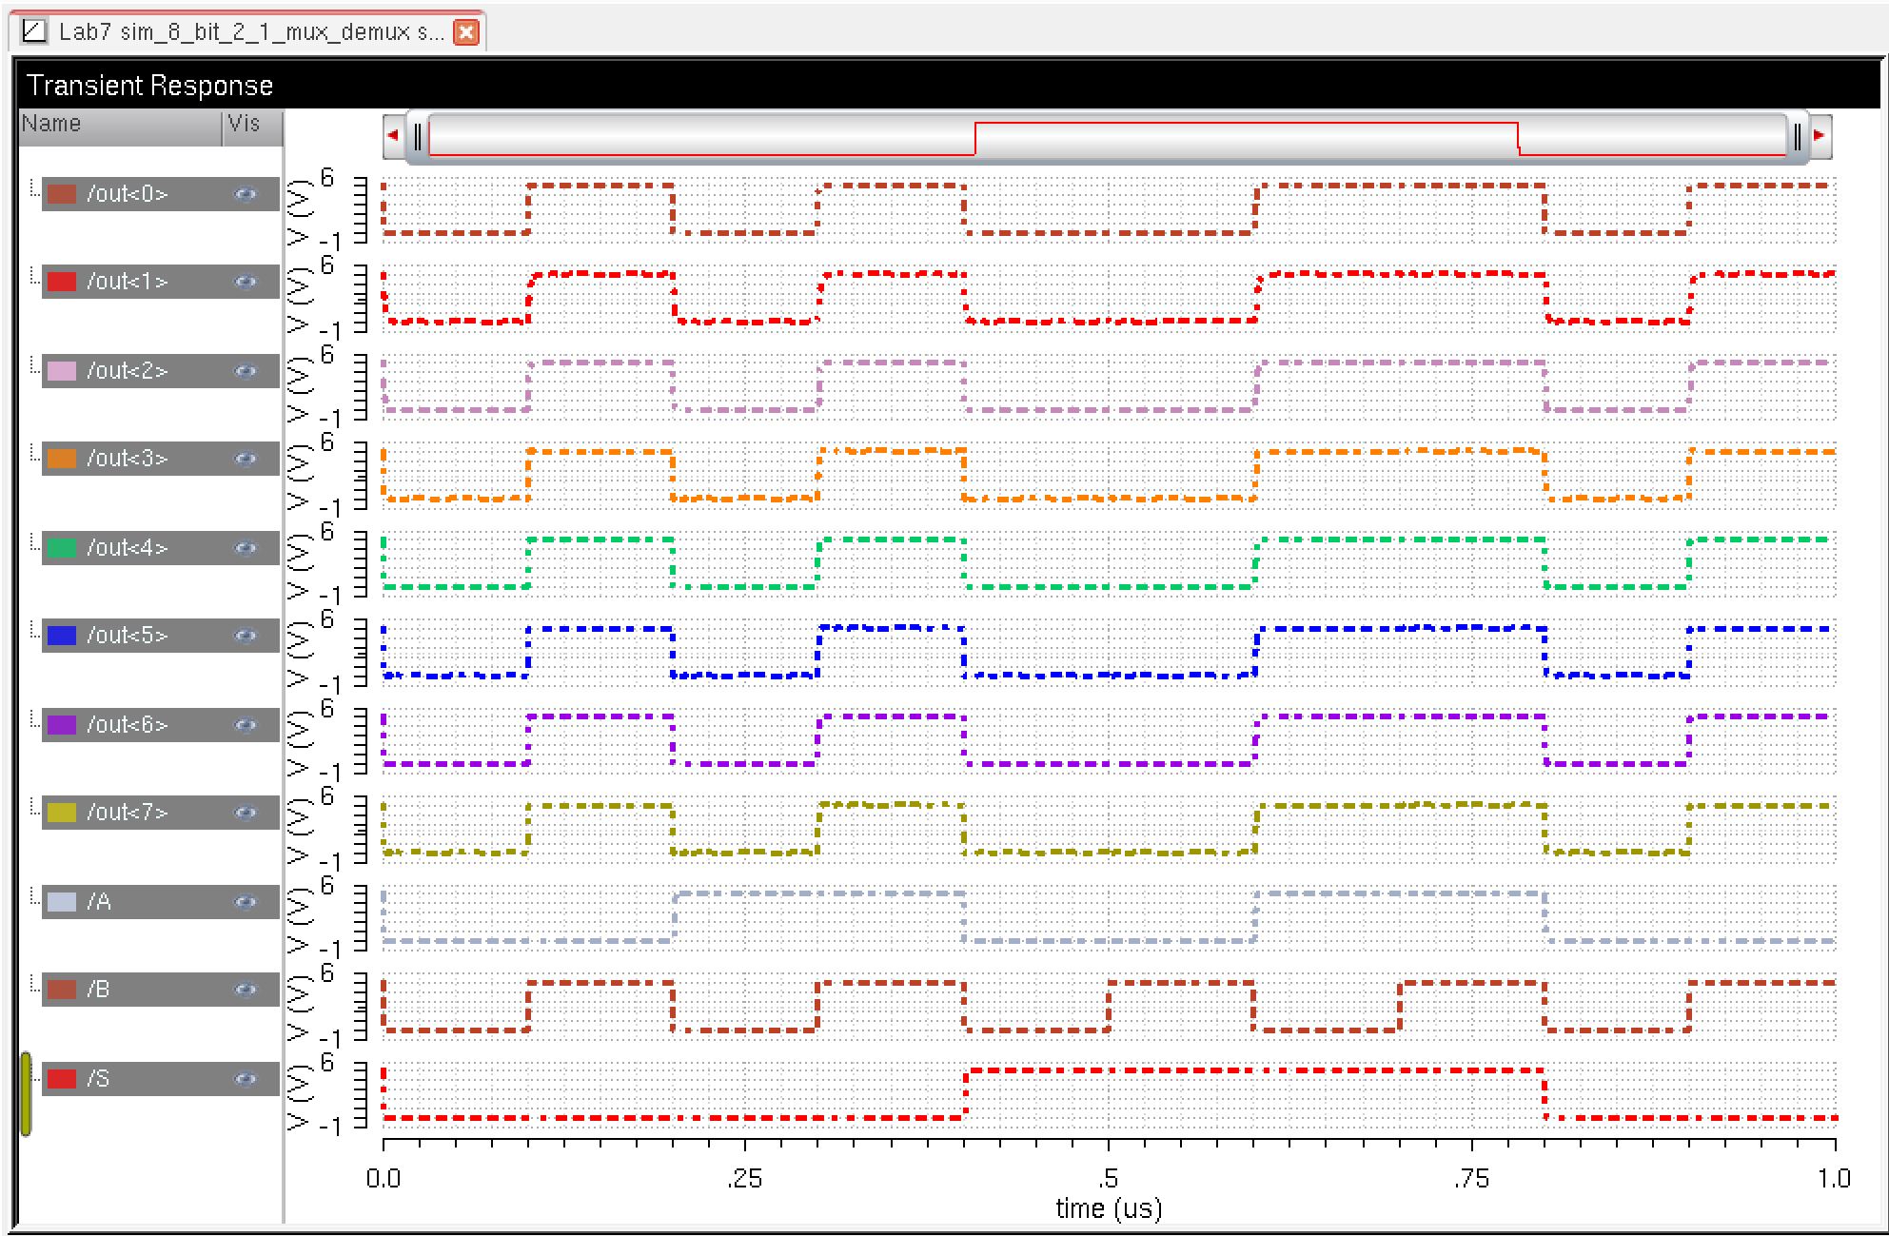Toggle visibility eye for signal /S
Image resolution: width=1889 pixels, height=1236 pixels.
pyautogui.click(x=246, y=1079)
